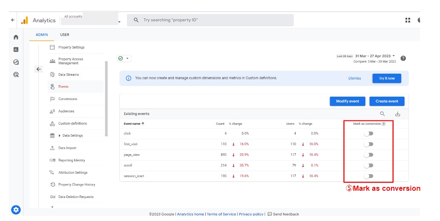Click the Create event button
This screenshot has width=440, height=221.
click(387, 101)
